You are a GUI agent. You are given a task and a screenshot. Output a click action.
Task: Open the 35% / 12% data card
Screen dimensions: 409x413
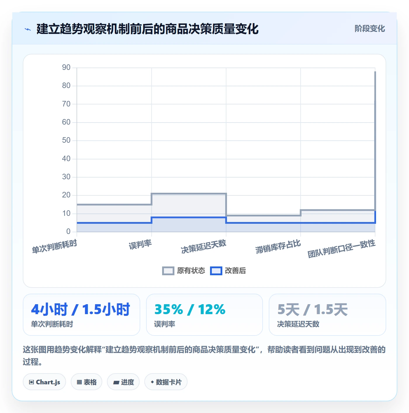[204, 315]
